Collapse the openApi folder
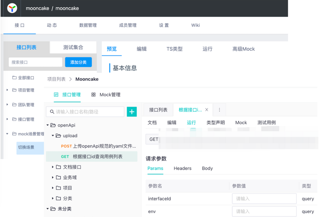The image size is (321, 217). point(48,125)
